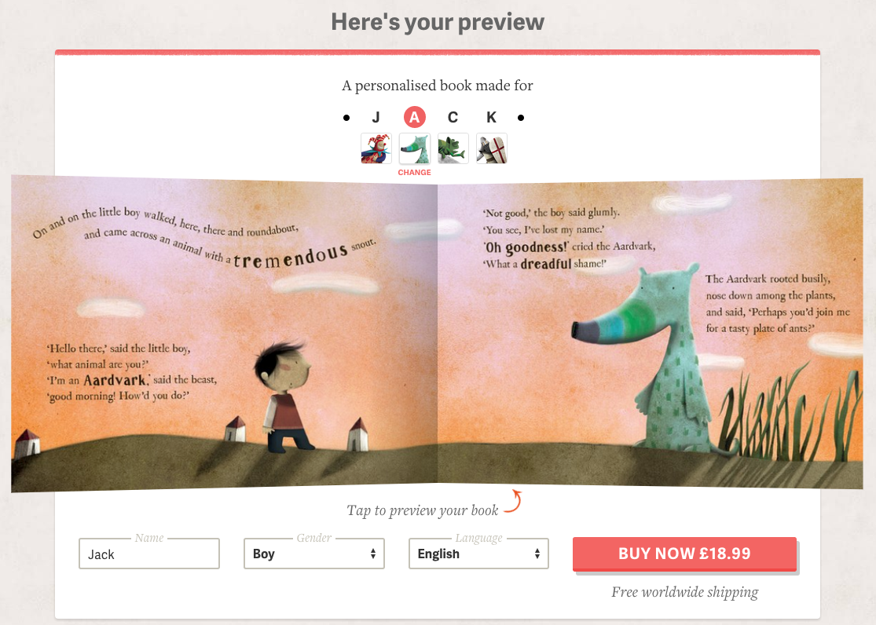
Task: Click the Name field containing Jack
Action: (x=149, y=554)
